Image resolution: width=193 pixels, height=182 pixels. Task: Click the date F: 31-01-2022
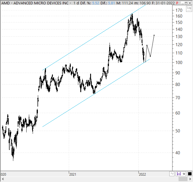point(163,3)
